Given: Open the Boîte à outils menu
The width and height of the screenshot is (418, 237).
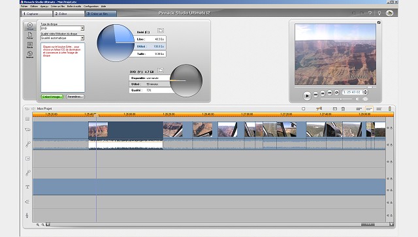Looking at the screenshot, I should pos(74,6).
